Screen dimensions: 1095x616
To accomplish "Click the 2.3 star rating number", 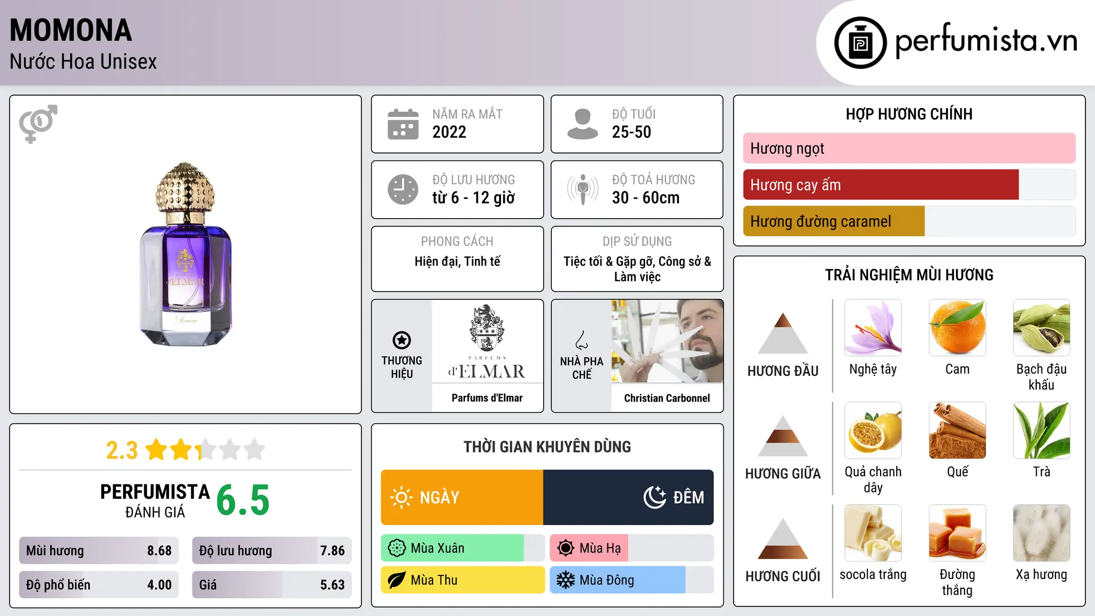I will [122, 450].
